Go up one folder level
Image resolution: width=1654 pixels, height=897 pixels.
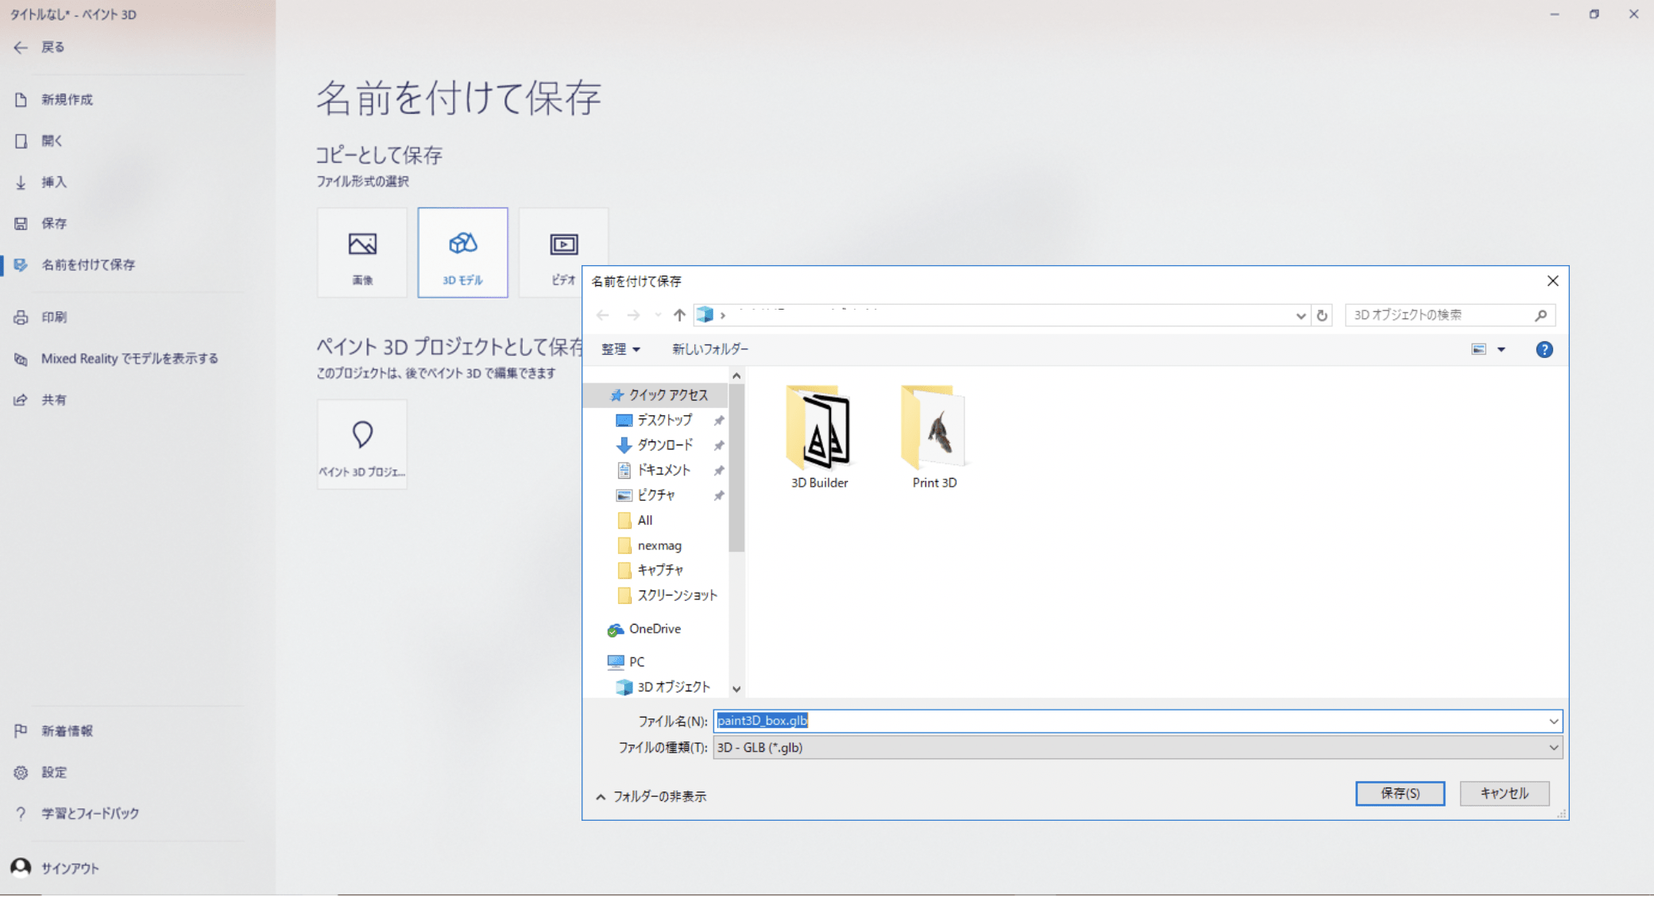[x=679, y=315]
